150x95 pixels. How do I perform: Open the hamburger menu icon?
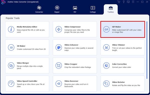133,2
